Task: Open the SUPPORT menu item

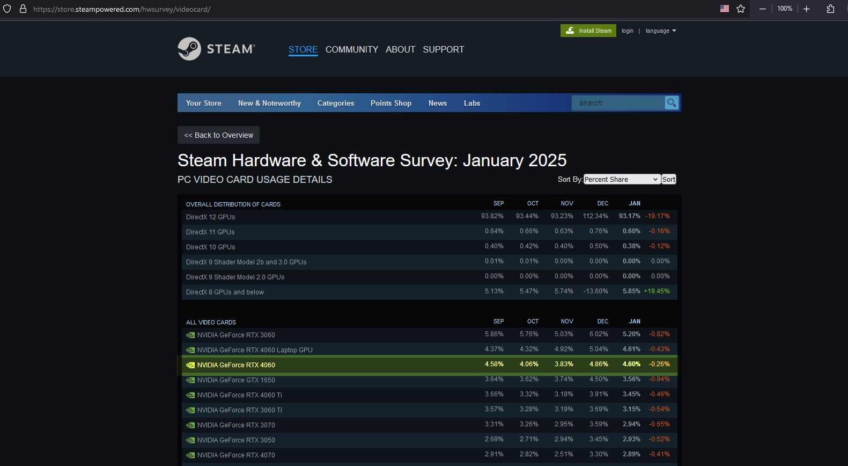Action: click(444, 49)
